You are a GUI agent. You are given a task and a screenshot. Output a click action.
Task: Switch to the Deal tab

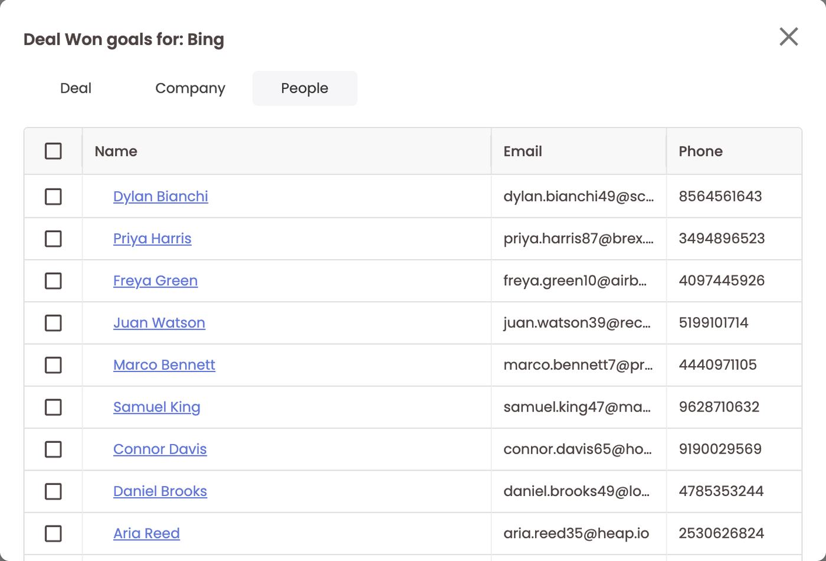tap(76, 88)
